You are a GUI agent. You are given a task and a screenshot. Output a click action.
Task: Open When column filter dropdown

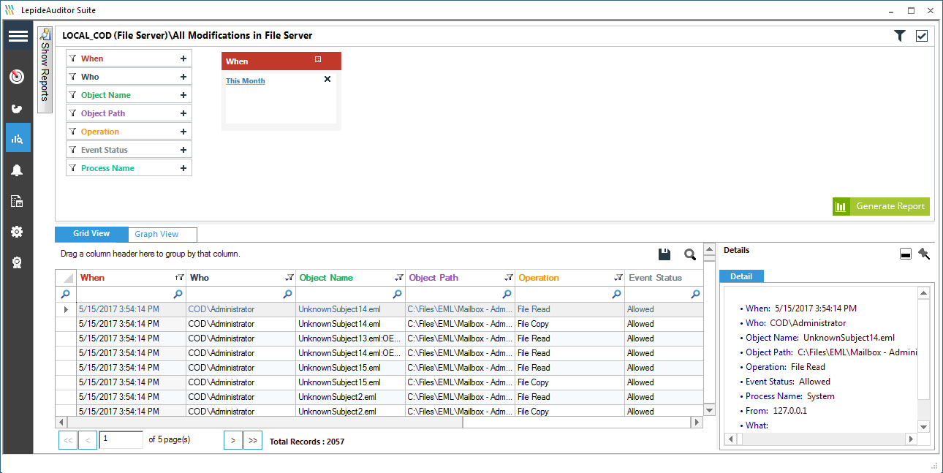180,278
